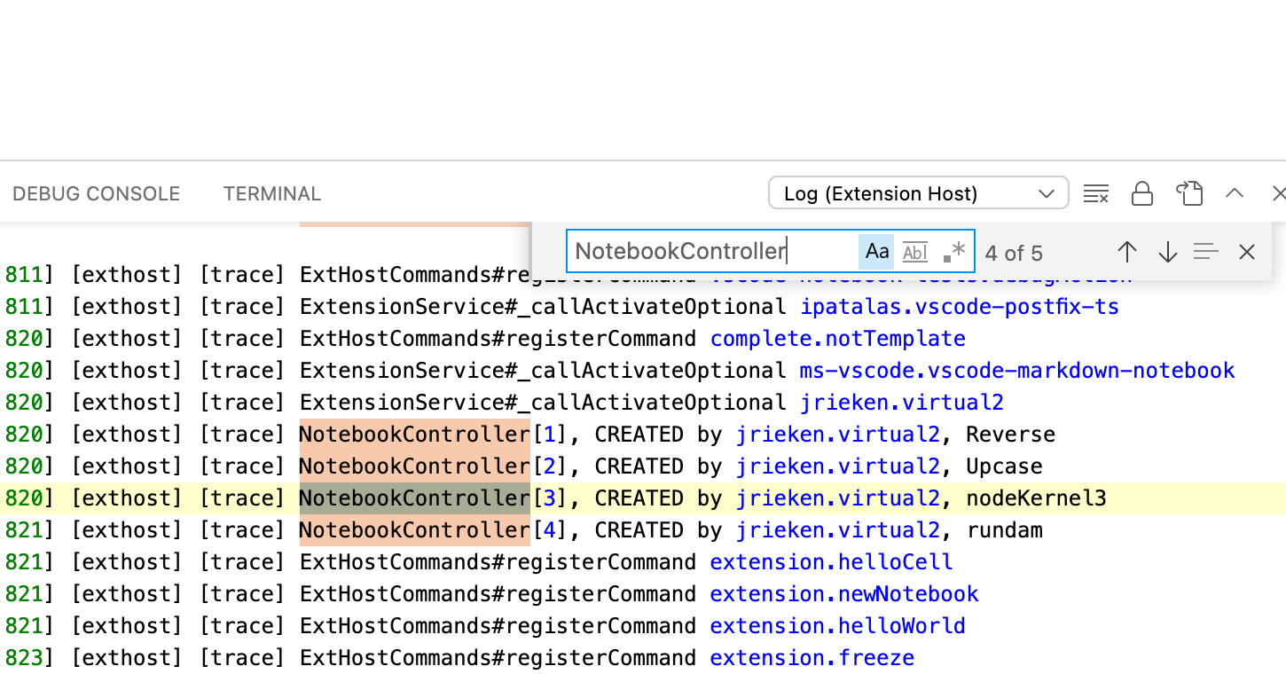
Task: Close the find widget
Action: [1247, 252]
